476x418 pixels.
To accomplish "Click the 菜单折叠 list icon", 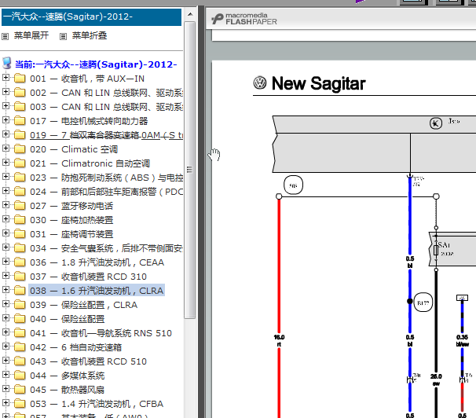I will [63, 37].
